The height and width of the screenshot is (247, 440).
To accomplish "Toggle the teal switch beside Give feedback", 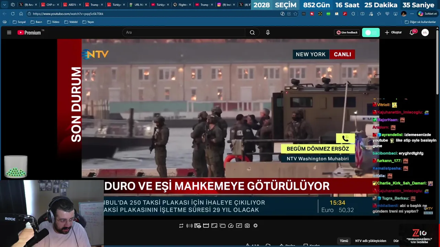I will tap(371, 33).
